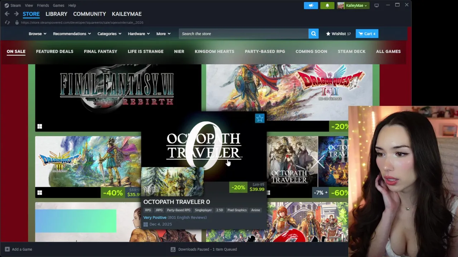Click the Steam logo menu icon
458x257 pixels.
point(6,5)
